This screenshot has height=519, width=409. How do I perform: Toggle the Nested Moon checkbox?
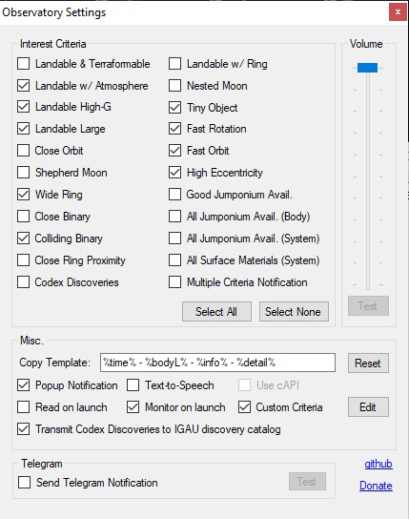(174, 86)
